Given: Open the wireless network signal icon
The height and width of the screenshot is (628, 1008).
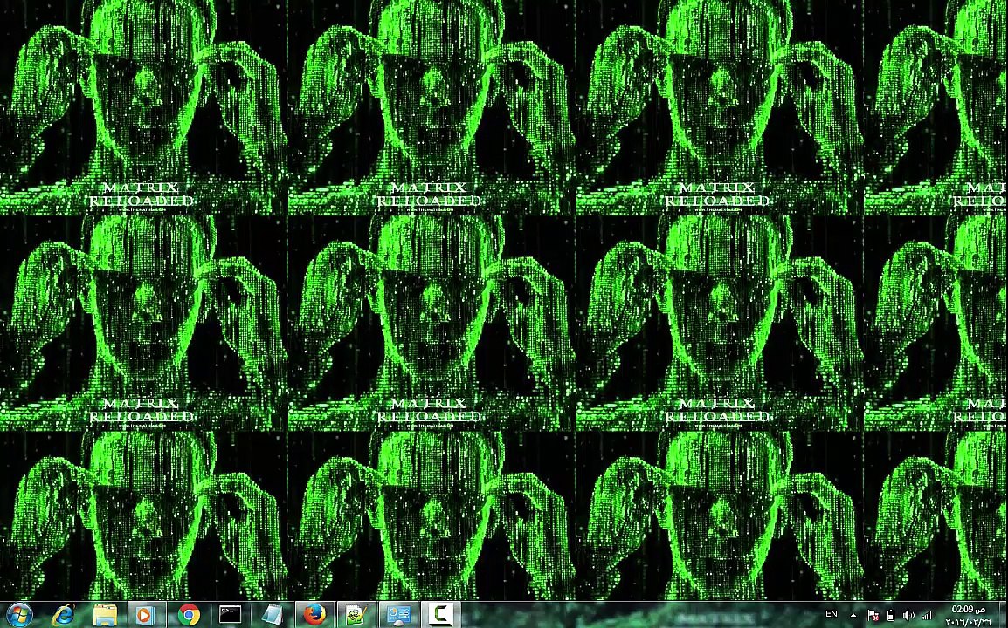Looking at the screenshot, I should 927,615.
